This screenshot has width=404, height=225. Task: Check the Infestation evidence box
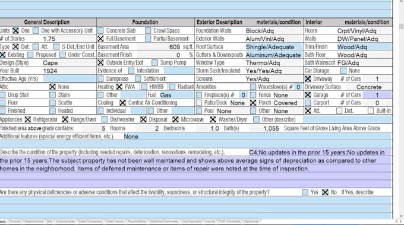[131, 71]
